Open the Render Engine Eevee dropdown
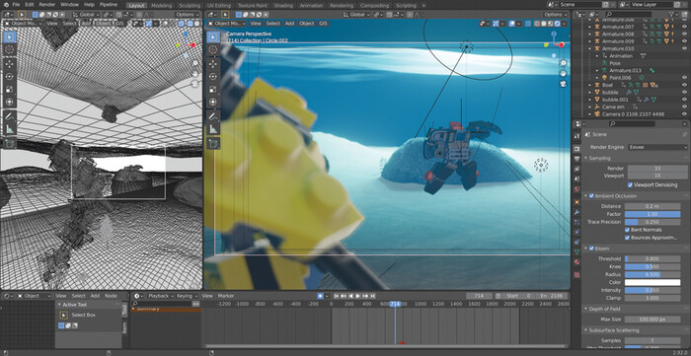This screenshot has width=691, height=356. tap(657, 147)
